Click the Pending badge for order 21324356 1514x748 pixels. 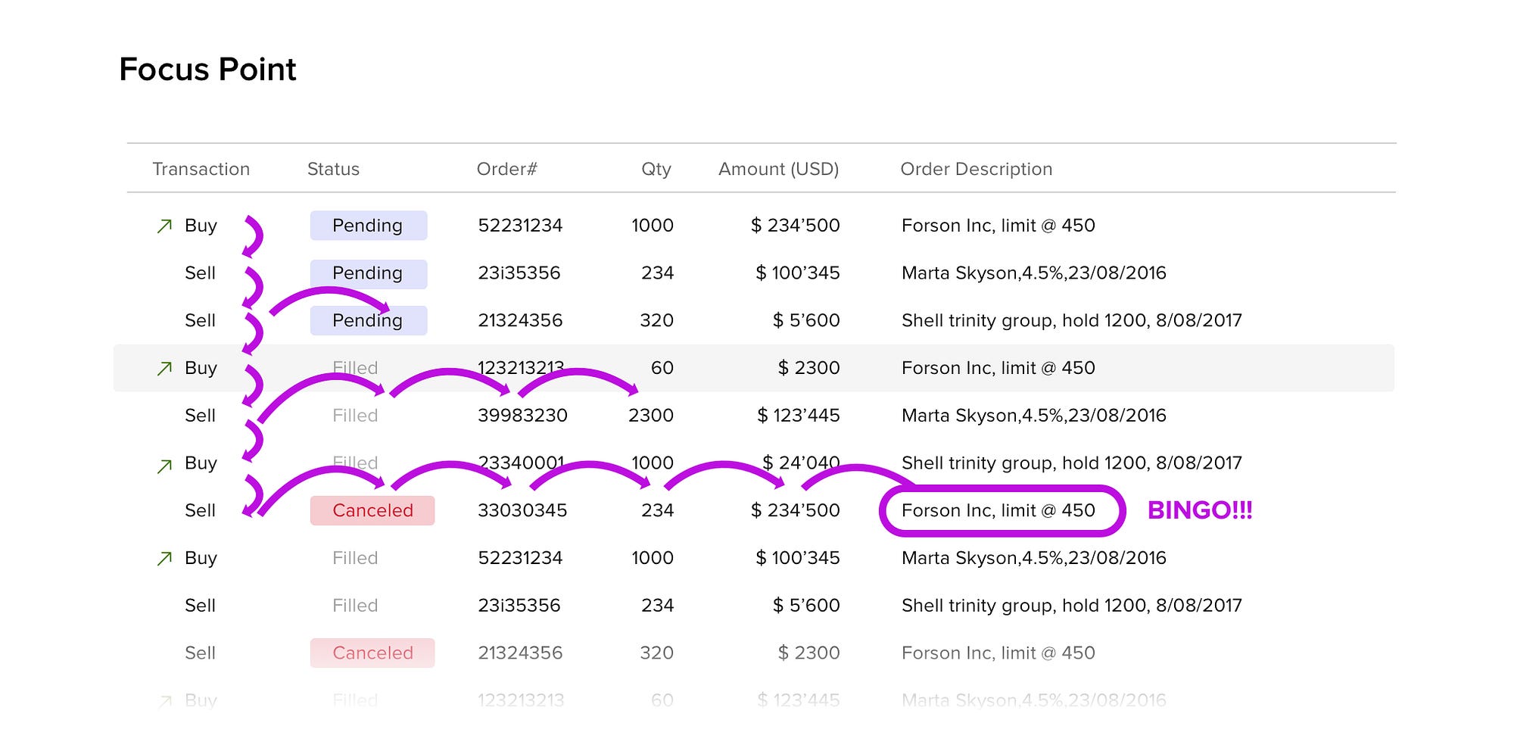tap(369, 321)
